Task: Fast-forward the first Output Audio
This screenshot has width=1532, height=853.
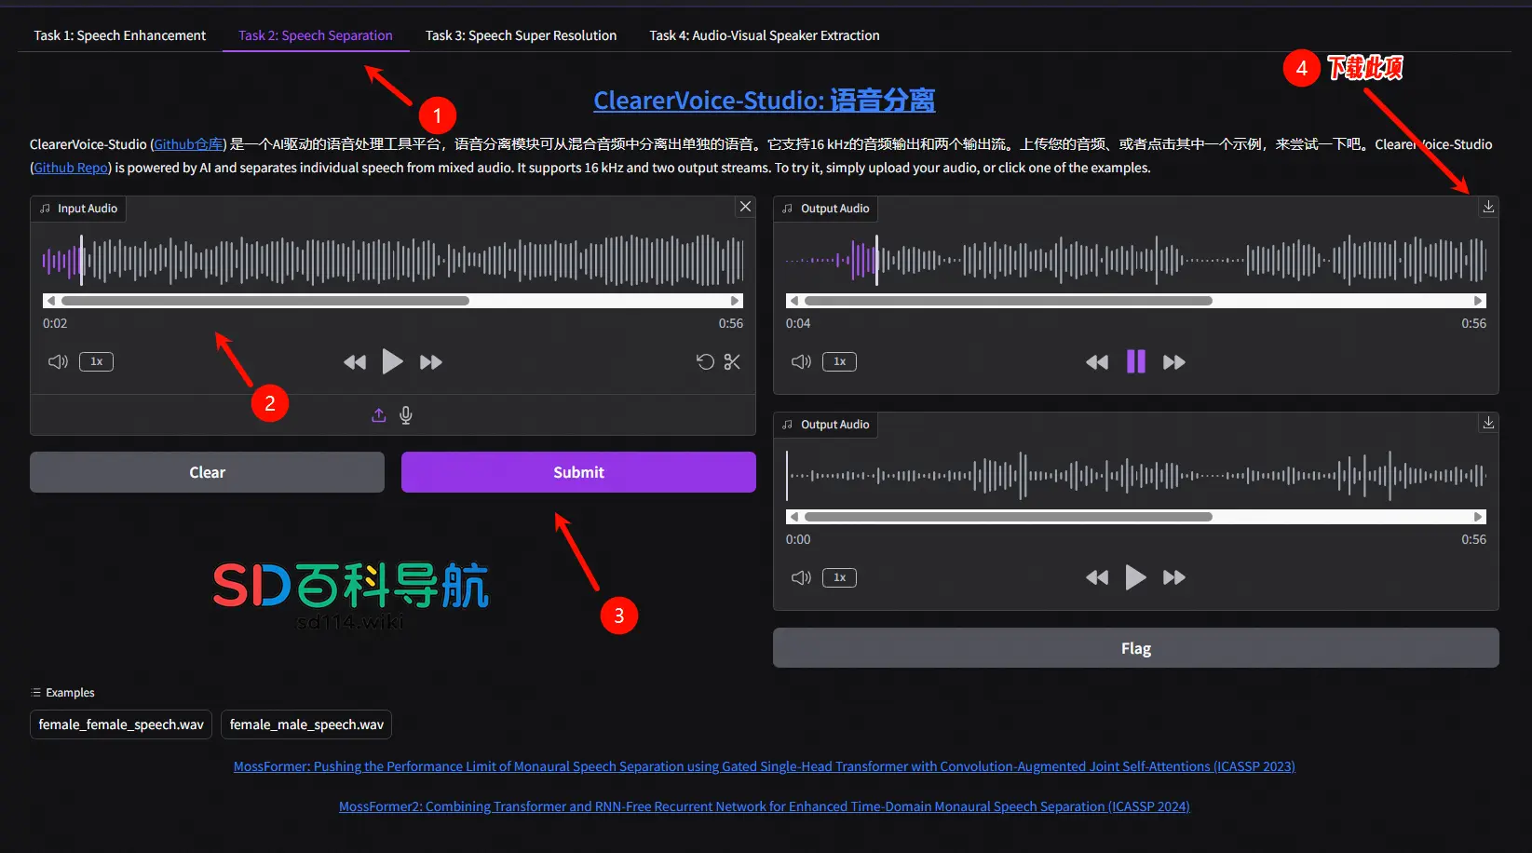Action: 1174,362
